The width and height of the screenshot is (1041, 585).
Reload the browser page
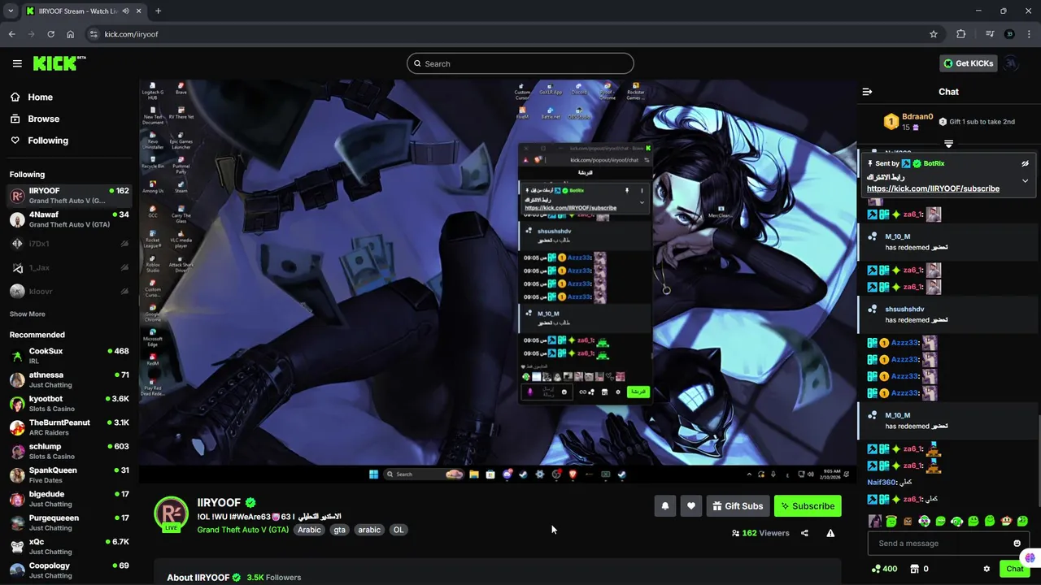tap(50, 34)
